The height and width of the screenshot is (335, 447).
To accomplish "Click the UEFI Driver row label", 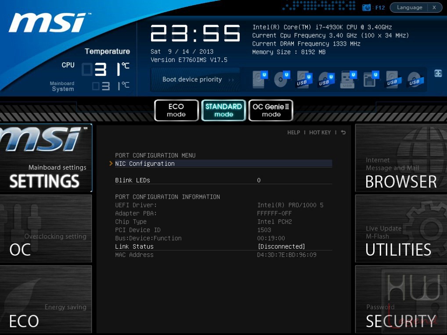I will click(x=136, y=205).
